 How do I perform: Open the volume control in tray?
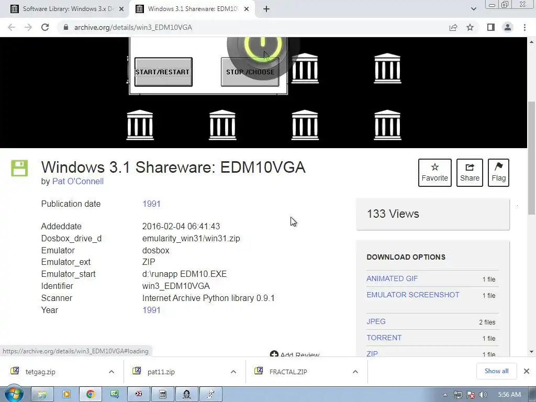pyautogui.click(x=483, y=395)
